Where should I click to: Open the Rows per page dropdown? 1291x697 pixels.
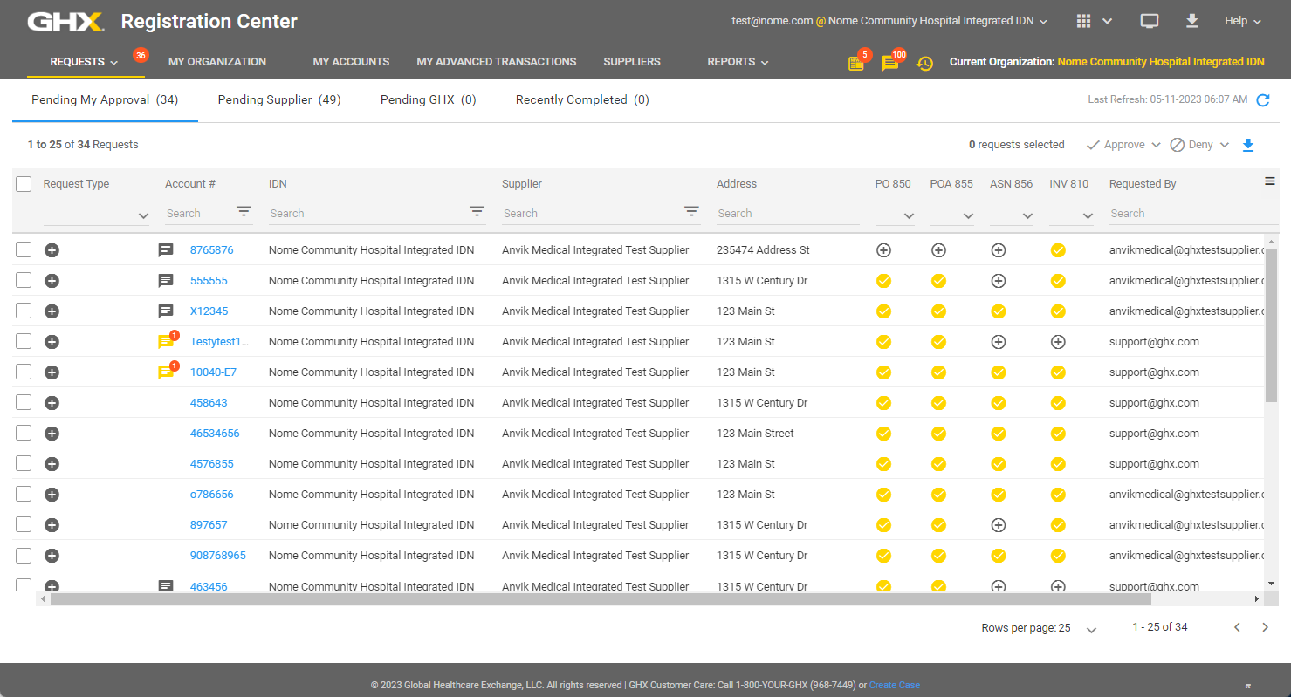[1090, 629]
